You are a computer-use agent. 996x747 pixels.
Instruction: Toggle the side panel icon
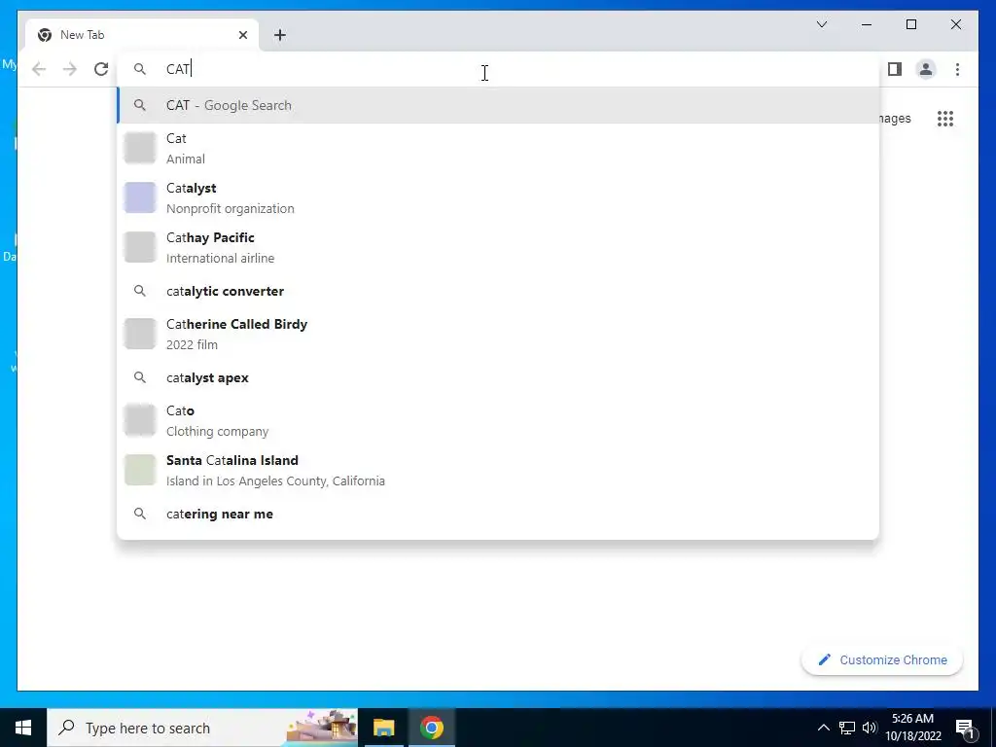point(895,69)
